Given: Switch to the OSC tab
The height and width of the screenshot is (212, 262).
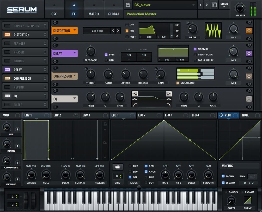Looking at the screenshot, I should click(x=54, y=9).
